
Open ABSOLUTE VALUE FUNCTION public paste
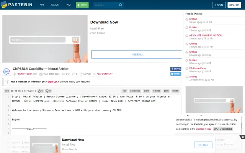click(206, 36)
